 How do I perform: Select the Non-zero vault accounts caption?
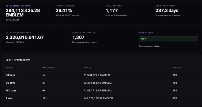click(x=84, y=42)
